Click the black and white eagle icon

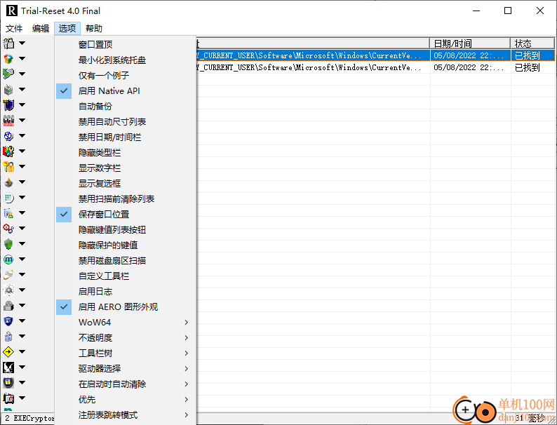pos(8,367)
